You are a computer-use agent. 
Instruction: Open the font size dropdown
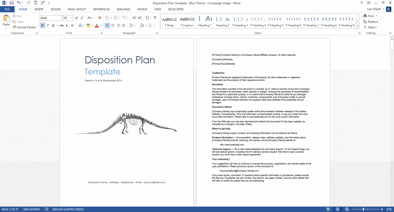pos(71,18)
